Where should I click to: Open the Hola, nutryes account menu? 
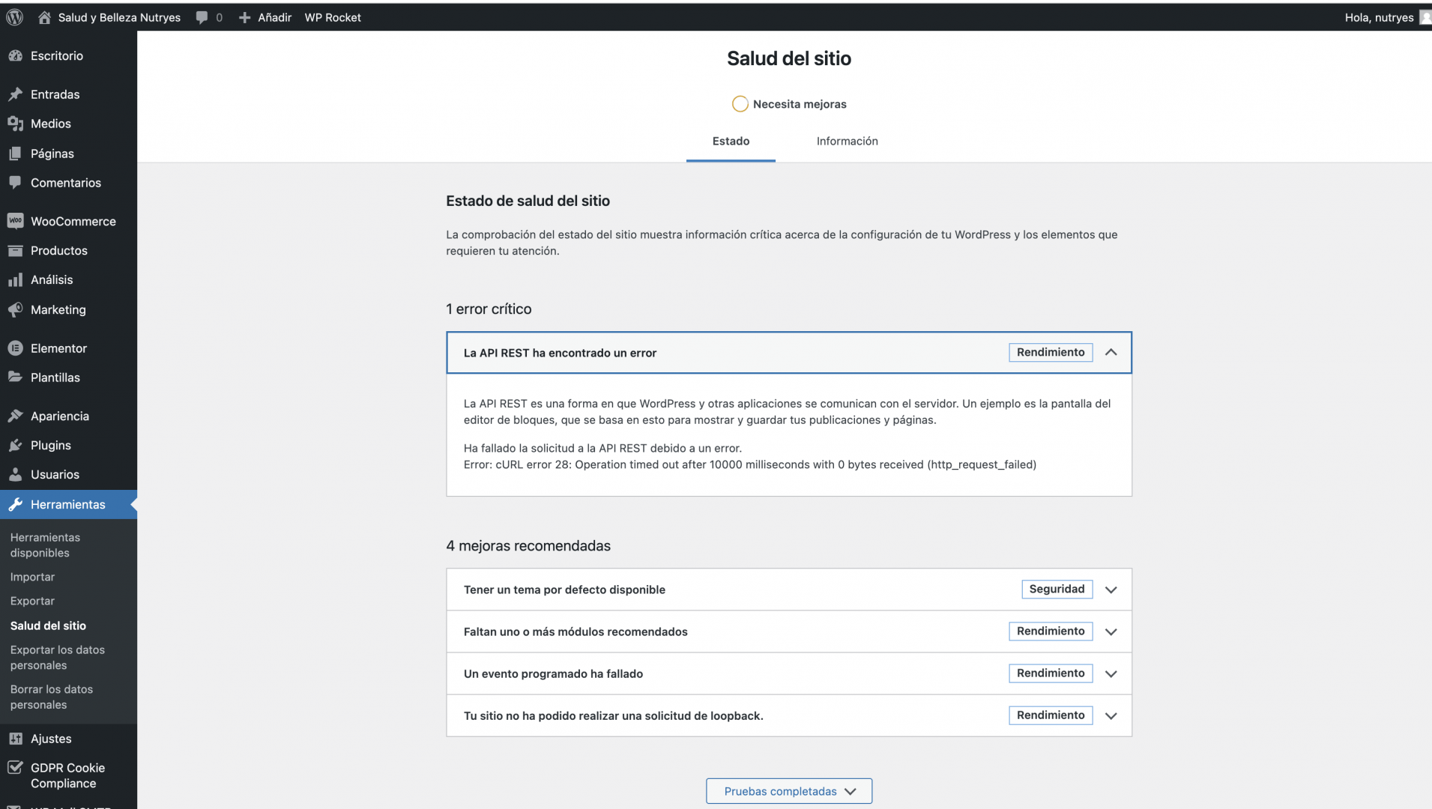(x=1379, y=17)
